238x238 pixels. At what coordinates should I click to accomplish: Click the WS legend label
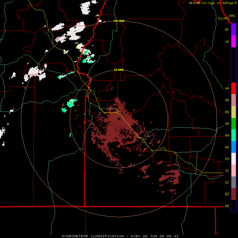pos(227,147)
